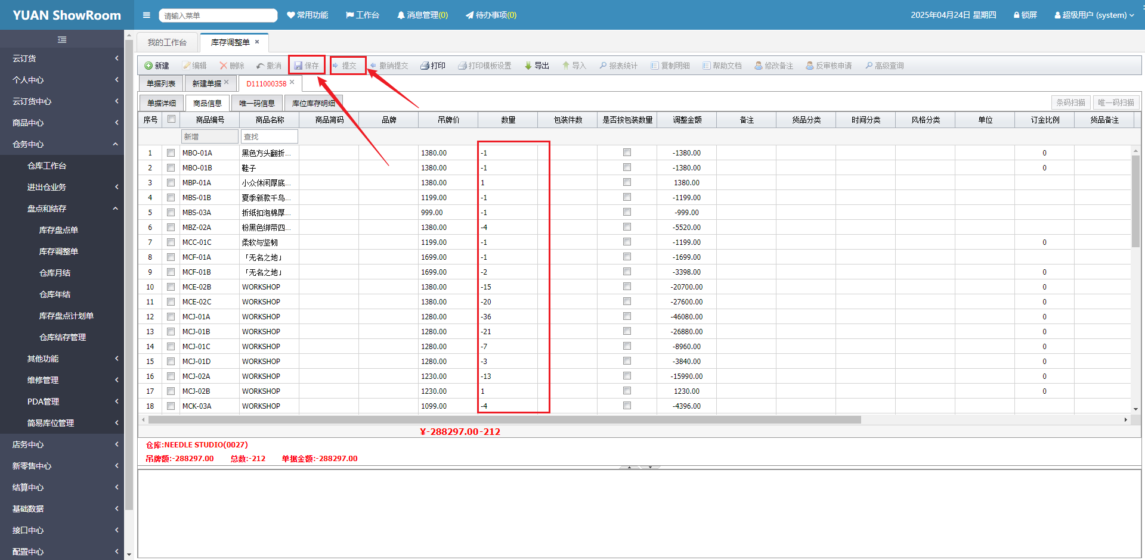Switch to 单据详细 tab
The width and height of the screenshot is (1145, 560).
[162, 103]
